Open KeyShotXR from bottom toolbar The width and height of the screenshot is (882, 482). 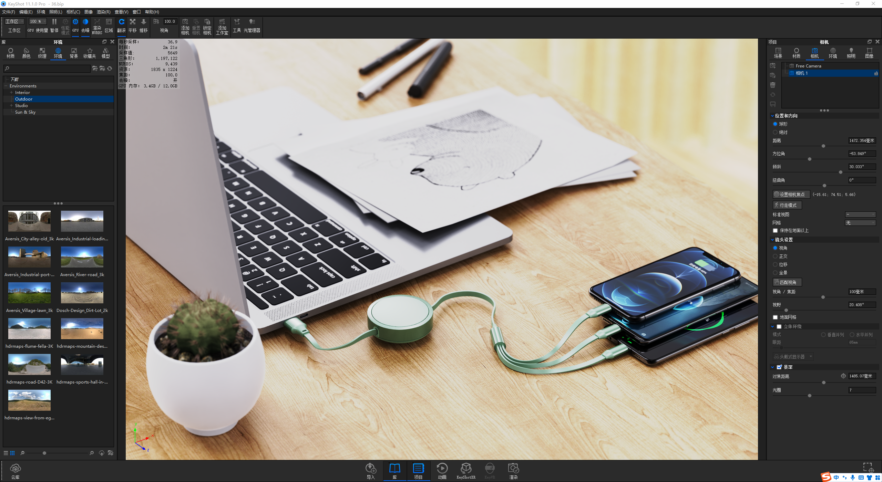(x=466, y=471)
